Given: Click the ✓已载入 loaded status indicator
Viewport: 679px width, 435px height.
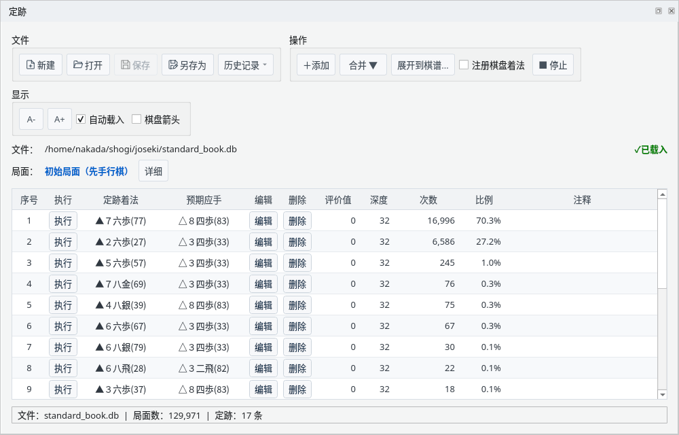Looking at the screenshot, I should click(650, 150).
